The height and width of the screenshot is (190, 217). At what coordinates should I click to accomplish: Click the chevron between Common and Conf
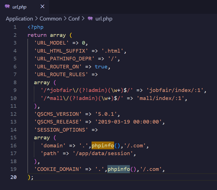click(x=65, y=19)
